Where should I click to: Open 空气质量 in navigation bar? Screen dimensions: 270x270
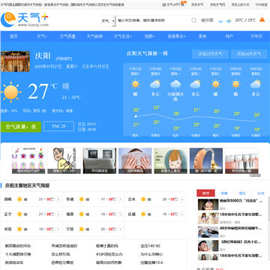(67, 37)
